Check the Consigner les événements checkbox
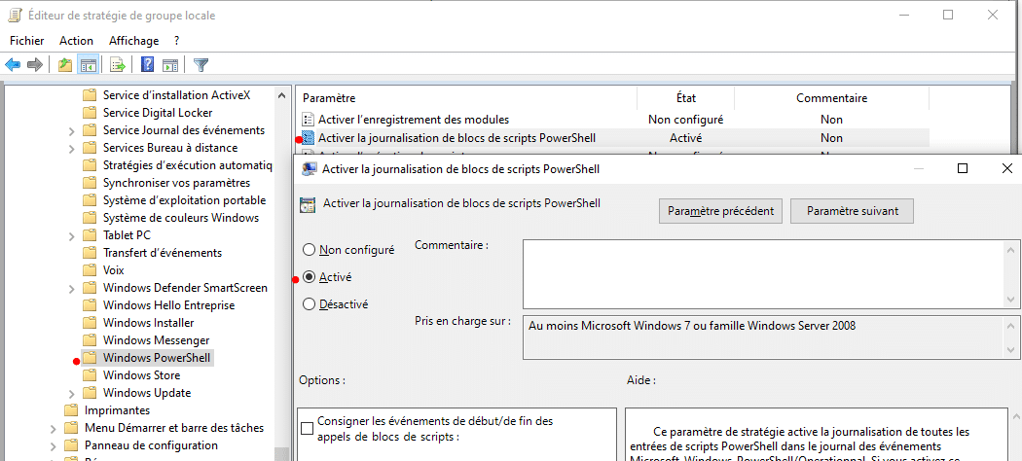Screen dimensions: 1022x461 [308, 428]
